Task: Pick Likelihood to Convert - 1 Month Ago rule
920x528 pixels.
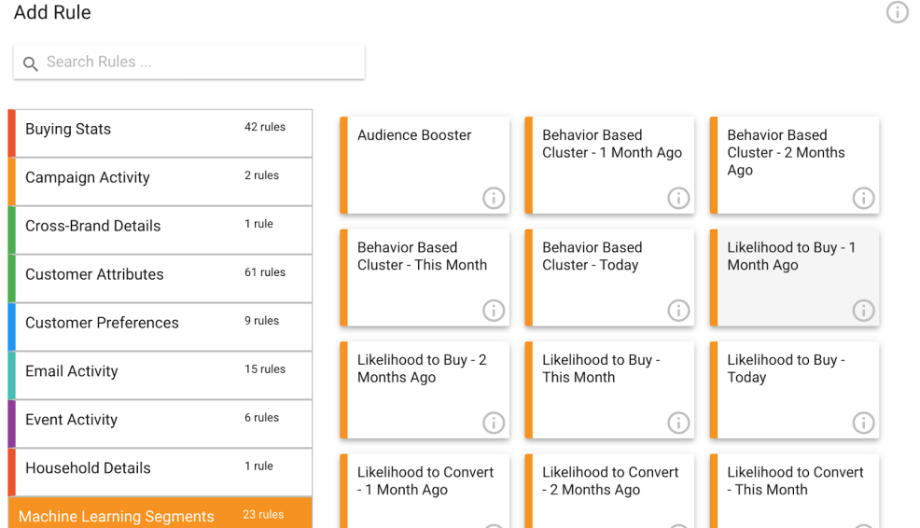Action: click(425, 485)
